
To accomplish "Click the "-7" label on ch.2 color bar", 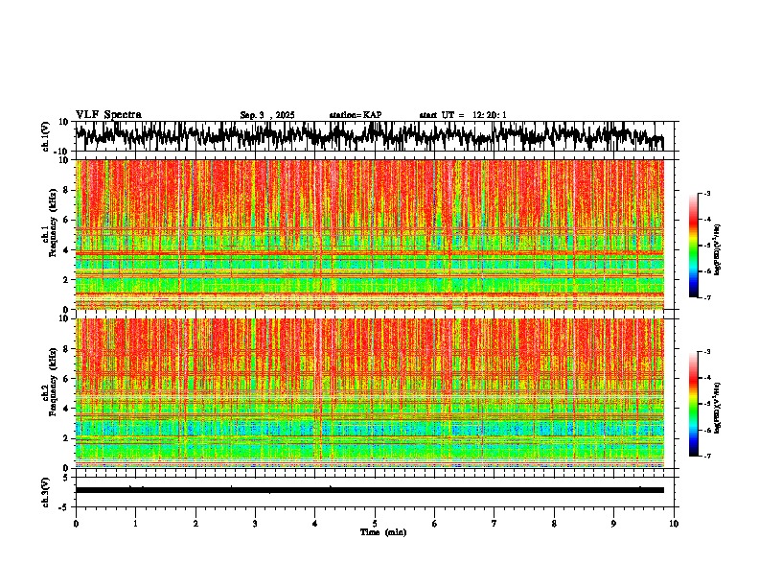I will pyautogui.click(x=707, y=456).
